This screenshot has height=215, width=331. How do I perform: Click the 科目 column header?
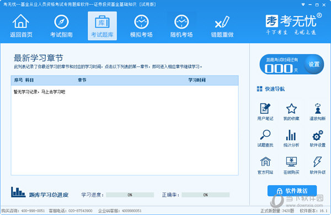pos(29,80)
